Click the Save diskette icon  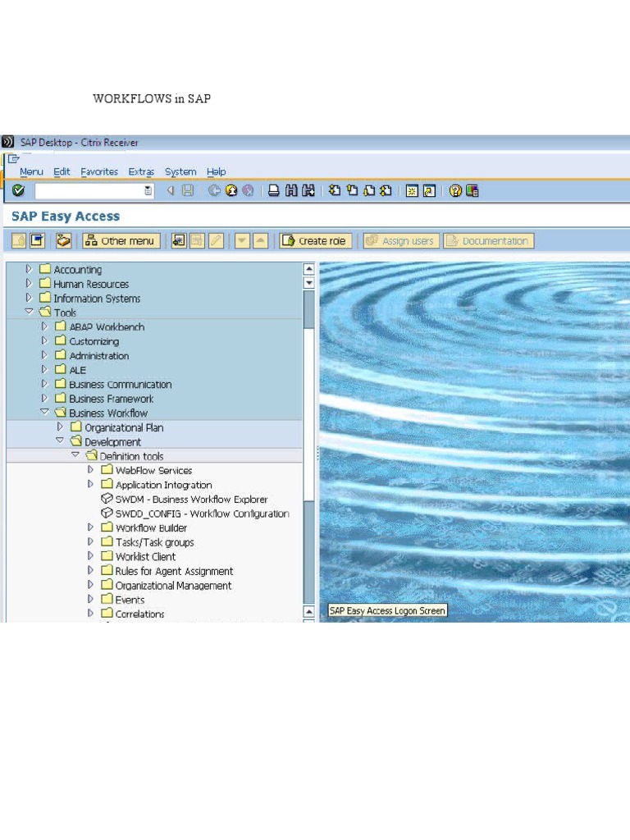(188, 190)
